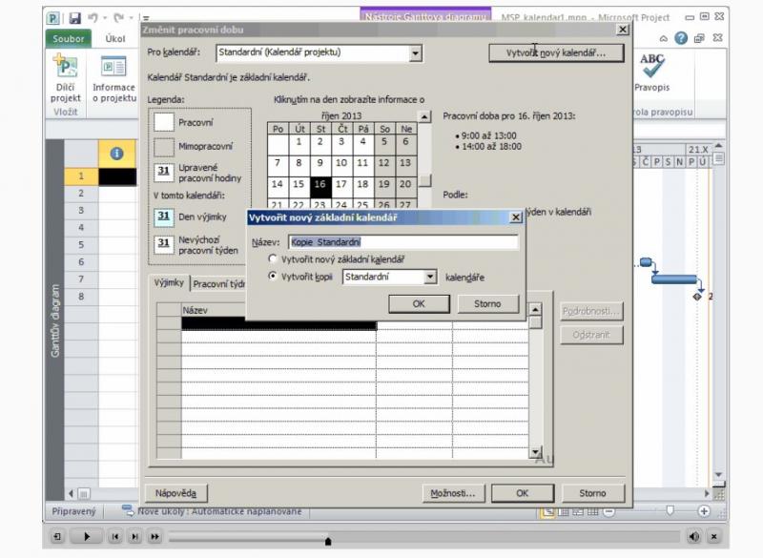Switch to the Pracovní týdny tab
Screen dimensions: 763x558
(219, 283)
